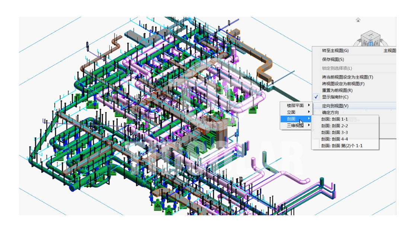
Task: Pick section view 剖面 2-2
Action: pos(335,126)
